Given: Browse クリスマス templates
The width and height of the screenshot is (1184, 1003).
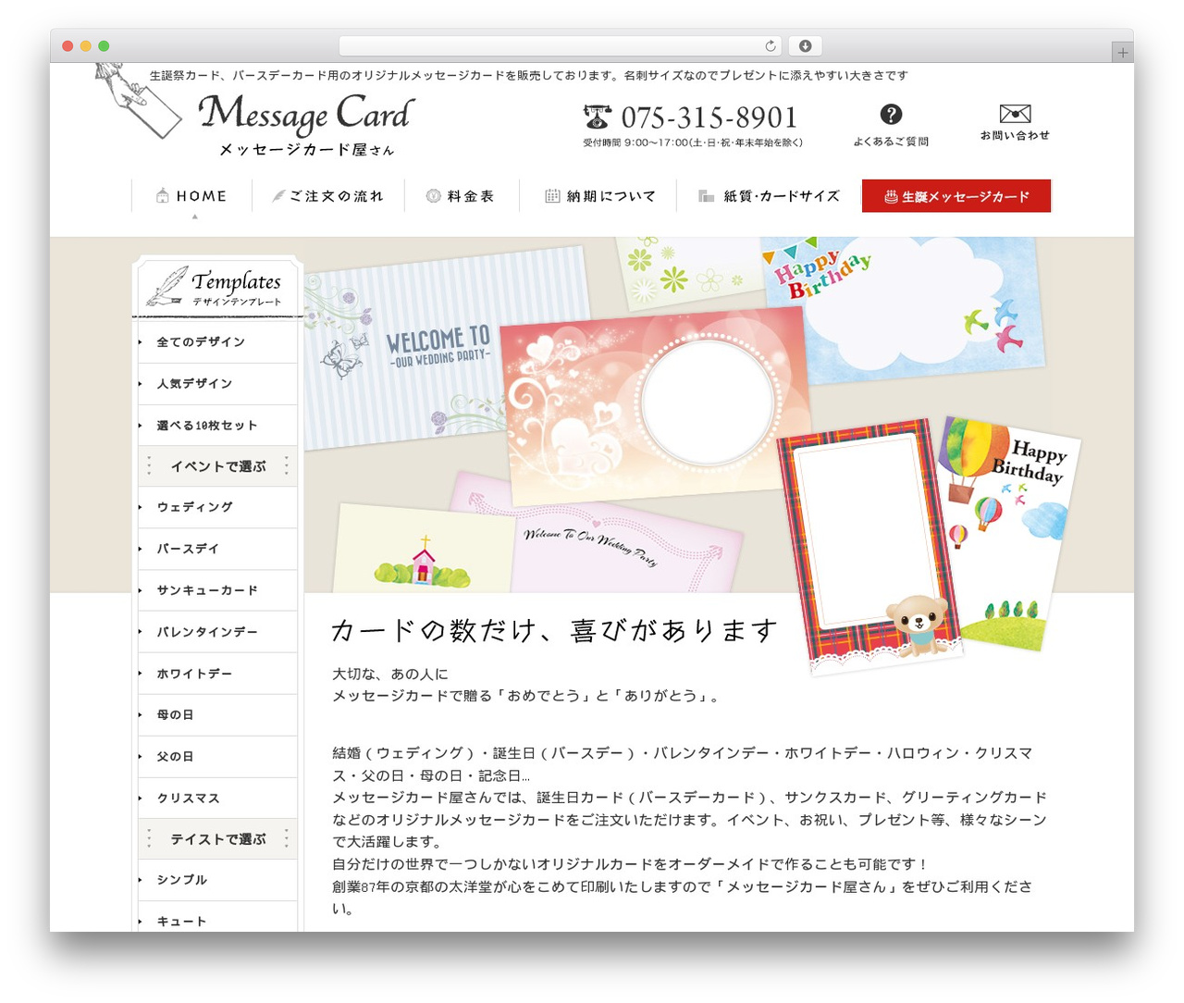Looking at the screenshot, I should (x=217, y=799).
